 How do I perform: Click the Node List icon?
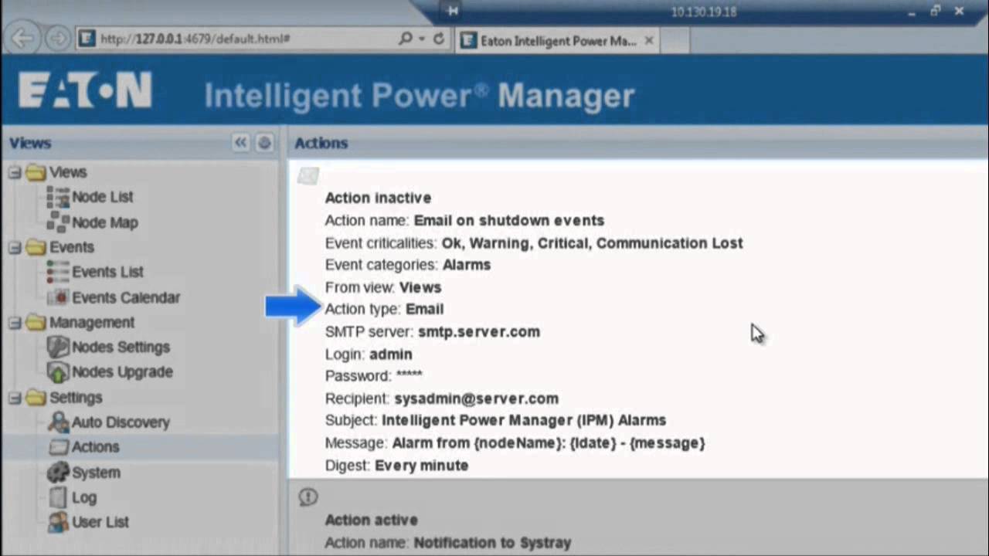point(58,198)
